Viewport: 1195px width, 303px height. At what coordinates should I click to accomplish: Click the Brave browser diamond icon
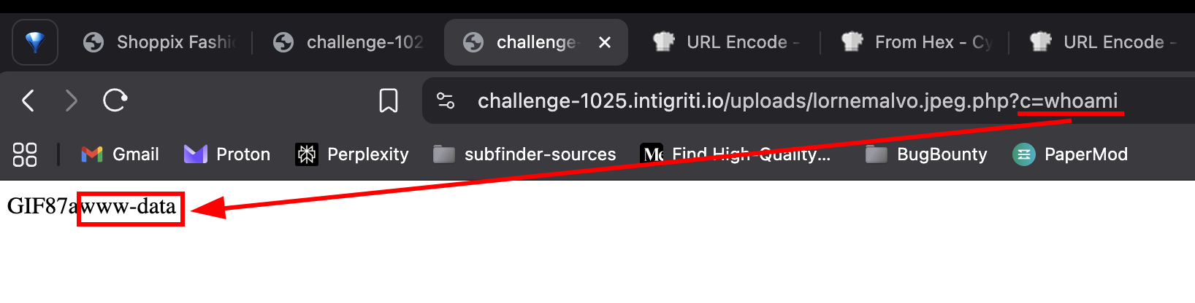click(34, 42)
